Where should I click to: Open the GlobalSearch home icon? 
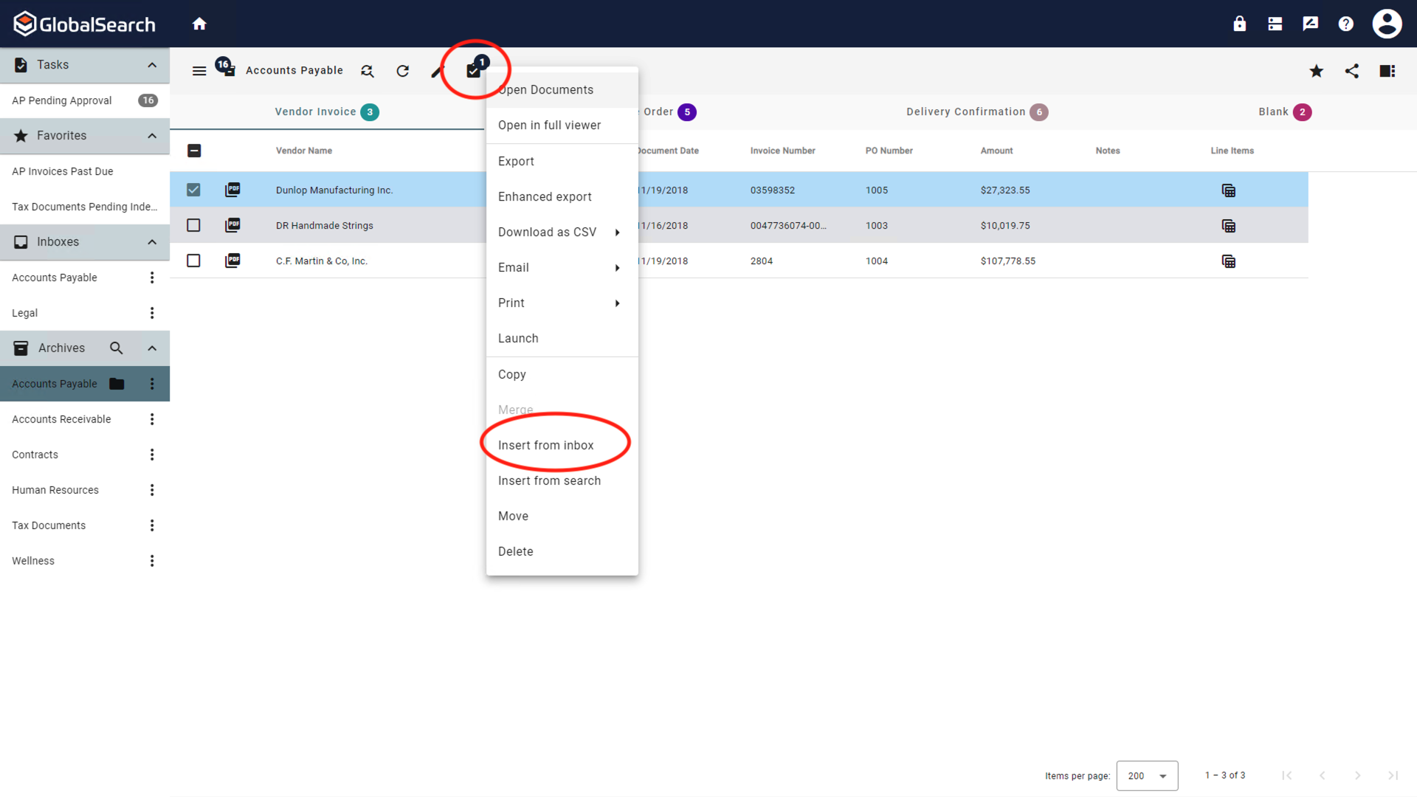pos(199,23)
